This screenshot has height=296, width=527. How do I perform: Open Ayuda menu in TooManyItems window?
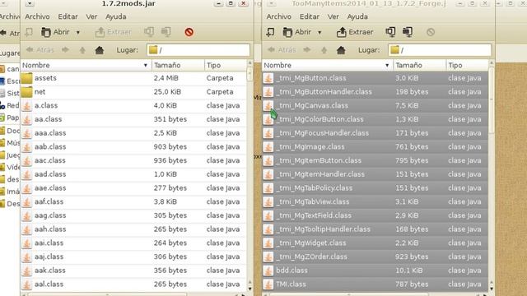pyautogui.click(x=357, y=16)
